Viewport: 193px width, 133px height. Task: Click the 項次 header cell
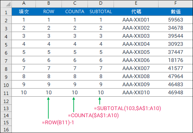[24, 12]
